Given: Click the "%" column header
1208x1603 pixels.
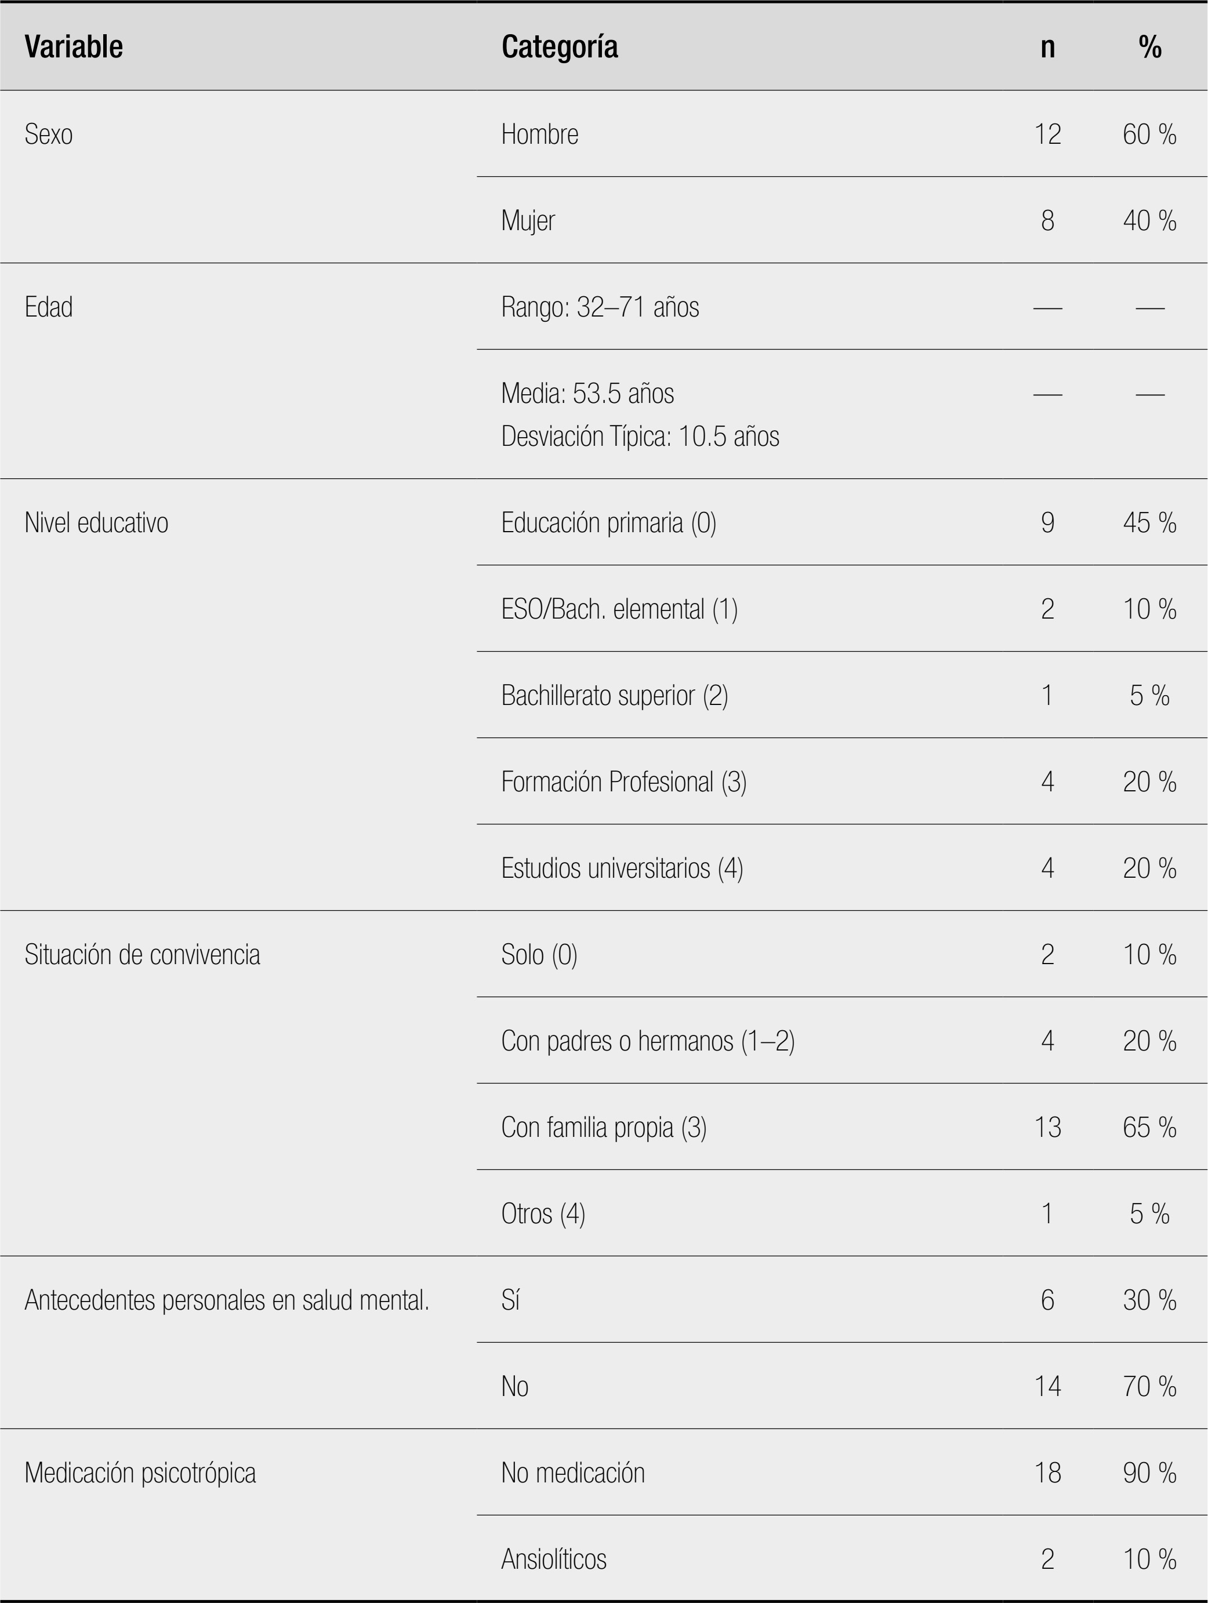Looking at the screenshot, I should [1149, 47].
